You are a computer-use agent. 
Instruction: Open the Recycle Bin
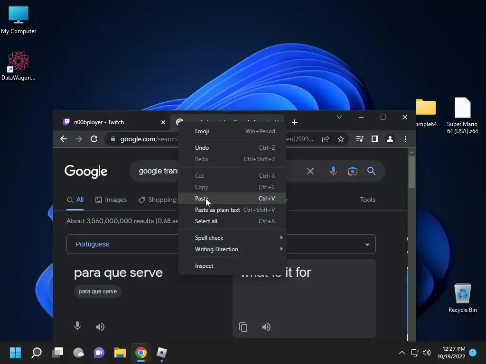(x=462, y=298)
